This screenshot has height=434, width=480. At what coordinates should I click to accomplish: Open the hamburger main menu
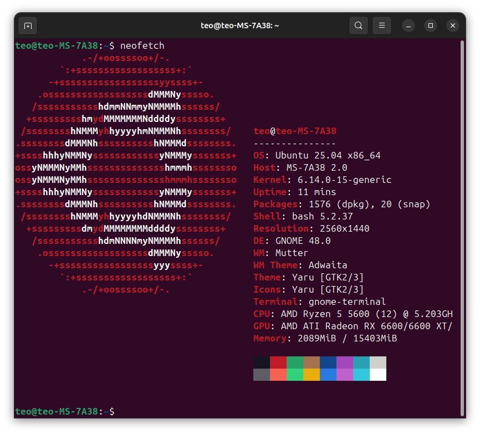pyautogui.click(x=382, y=25)
